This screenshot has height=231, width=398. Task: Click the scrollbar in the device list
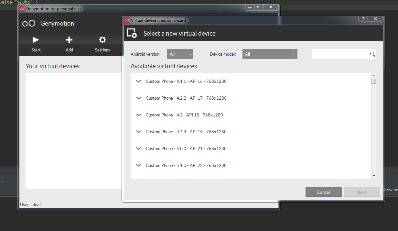(x=374, y=81)
